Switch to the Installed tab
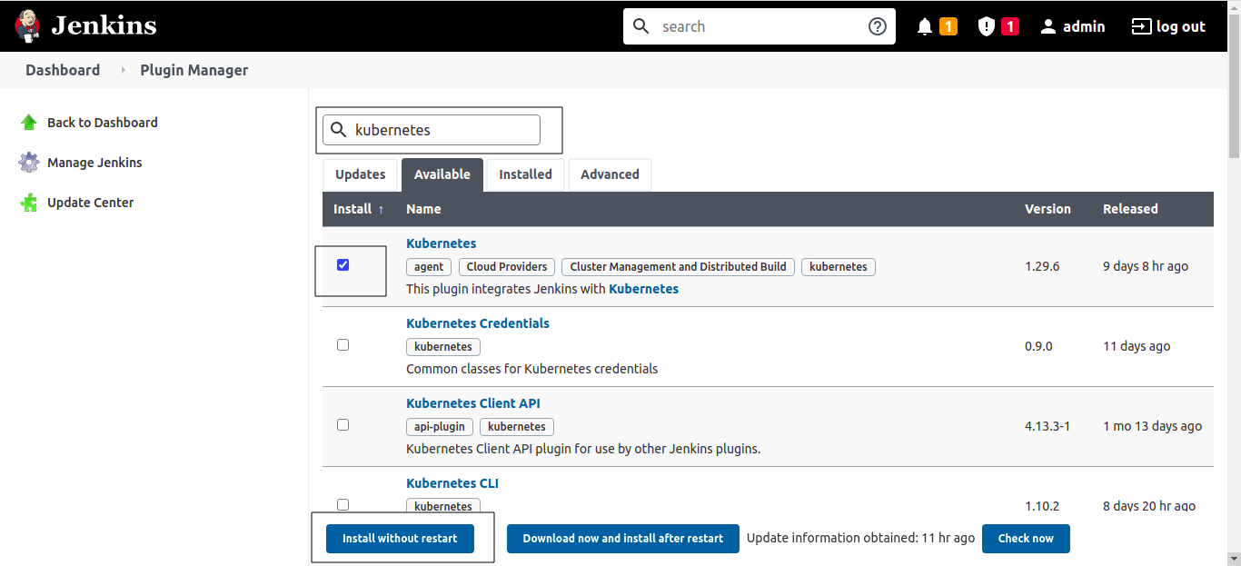 525,174
